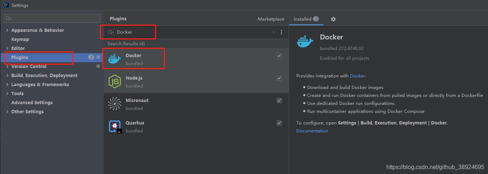Viewport: 488px width, 174px height.
Task: Click the settings search field
Action: tap(52, 18)
